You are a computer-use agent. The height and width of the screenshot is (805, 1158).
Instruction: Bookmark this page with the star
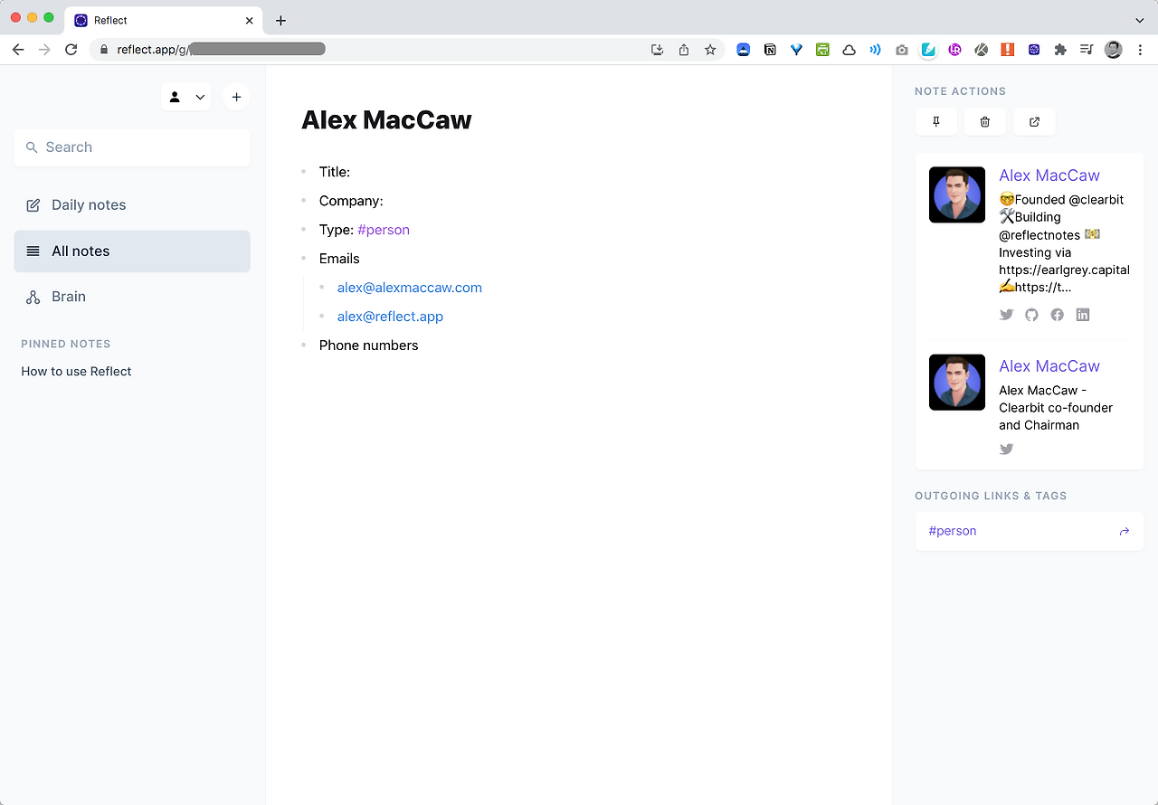pos(710,50)
